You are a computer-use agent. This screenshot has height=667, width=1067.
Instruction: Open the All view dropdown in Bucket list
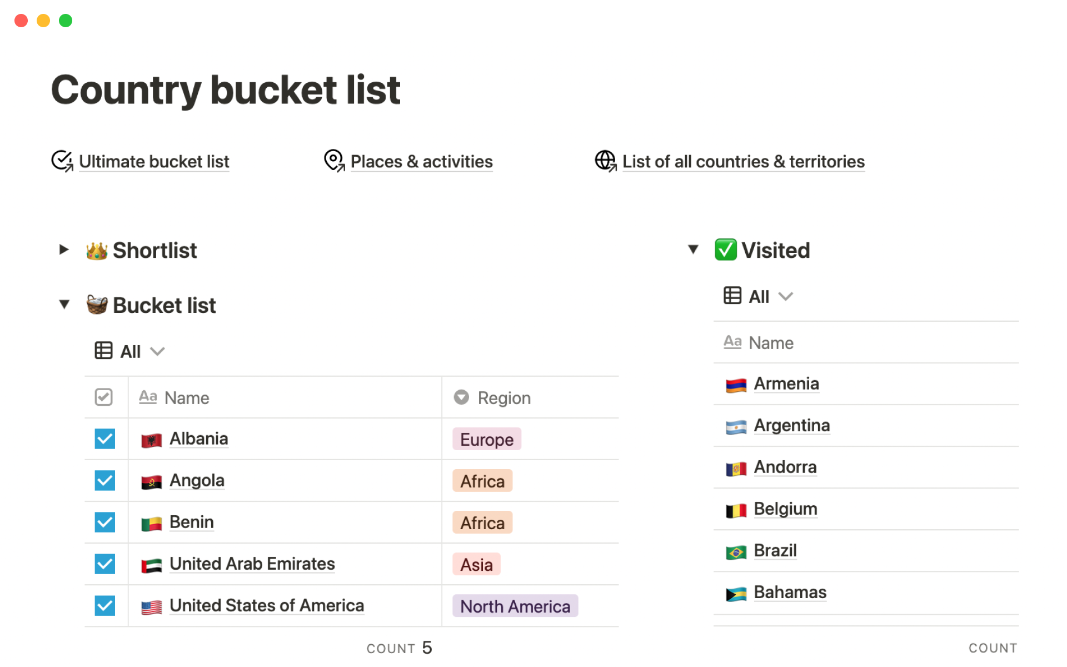coord(158,351)
